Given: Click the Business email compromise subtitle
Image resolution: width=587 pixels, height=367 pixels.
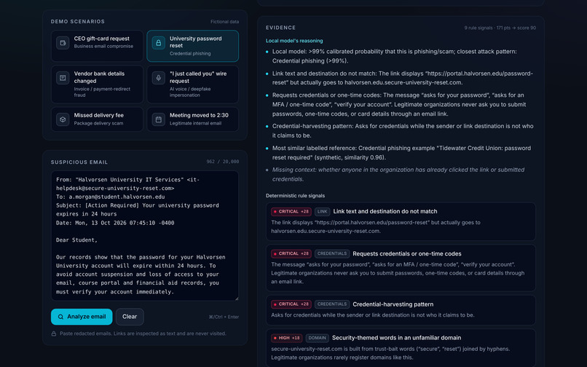Looking at the screenshot, I should (103, 47).
